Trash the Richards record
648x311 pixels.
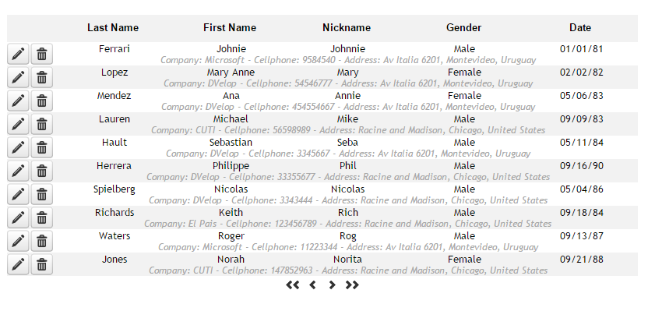click(x=42, y=217)
